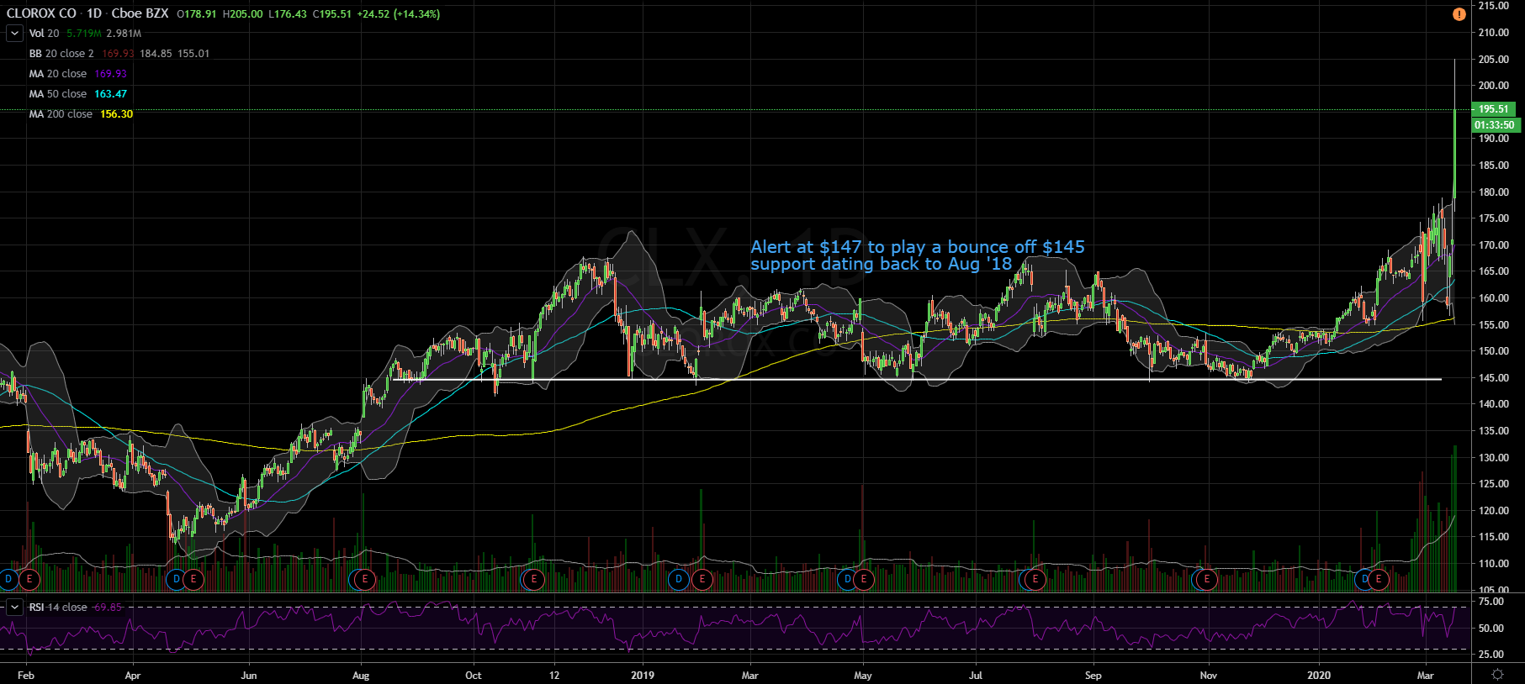Viewport: 1525px width, 684px height.
Task: Click the dividend marker at January 2020
Action: 1363,579
